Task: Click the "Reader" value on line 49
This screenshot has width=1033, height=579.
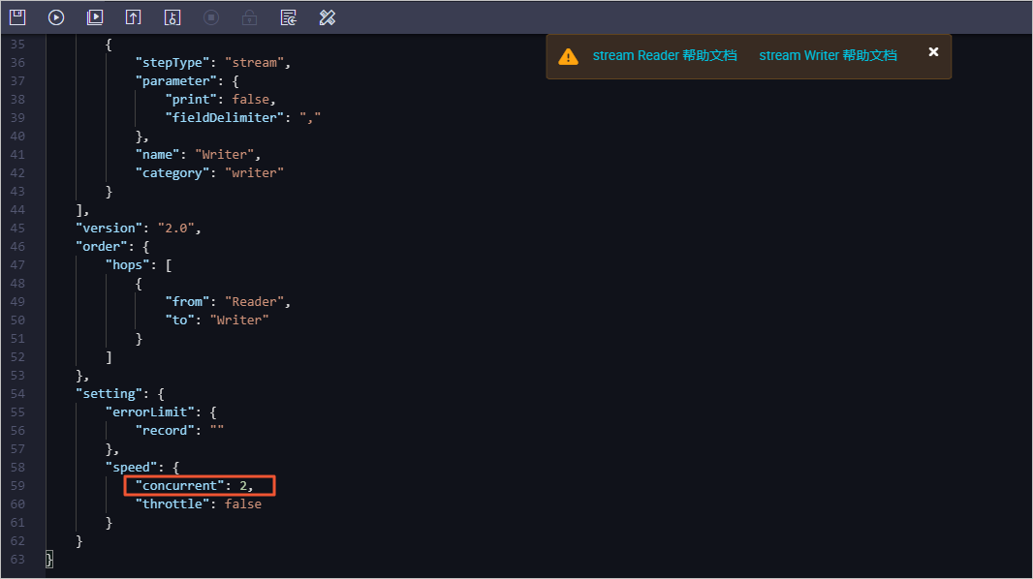Action: [x=254, y=301]
